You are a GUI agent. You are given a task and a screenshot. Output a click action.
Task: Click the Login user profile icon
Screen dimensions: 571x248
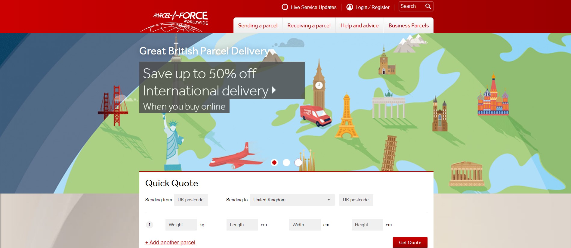(350, 7)
